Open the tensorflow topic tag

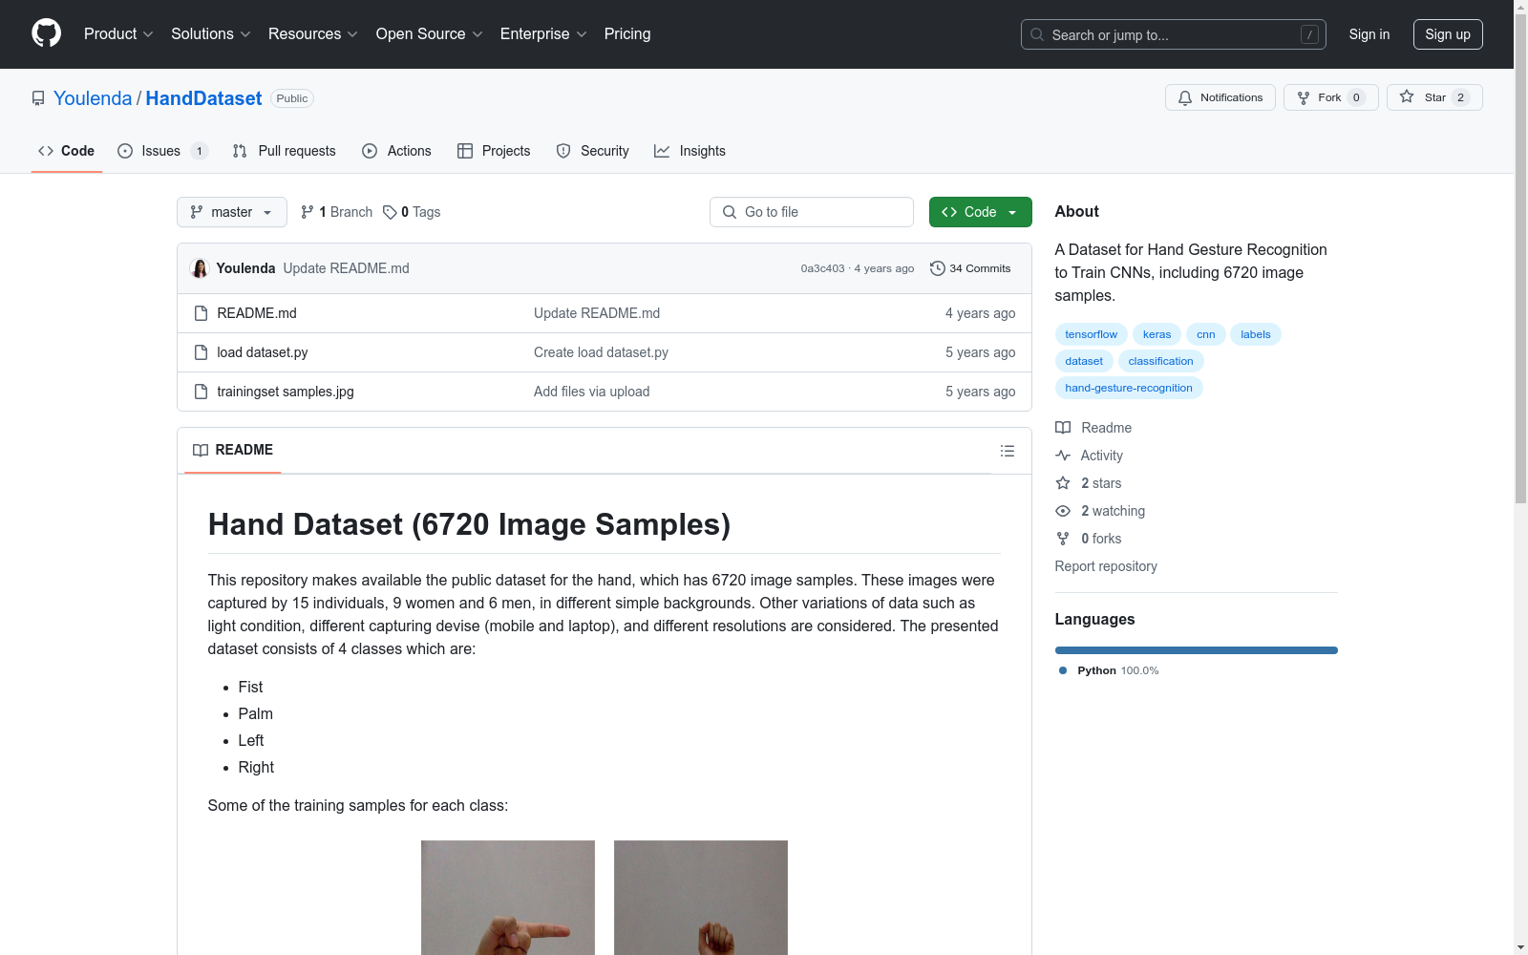pyautogui.click(x=1091, y=334)
